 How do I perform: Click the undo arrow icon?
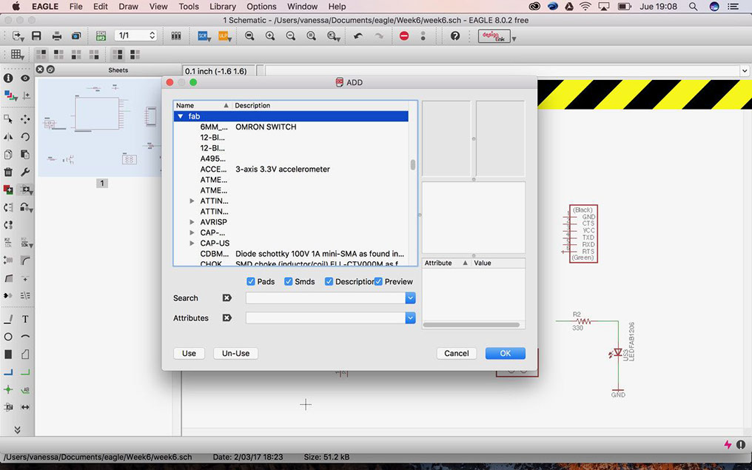(x=358, y=36)
